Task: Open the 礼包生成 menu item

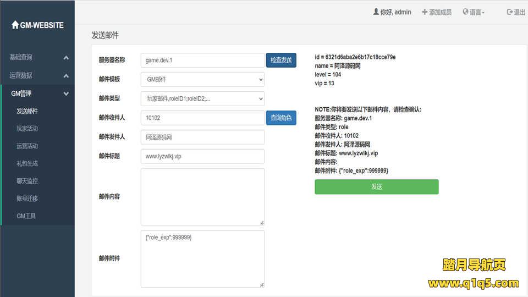Action: click(x=27, y=163)
